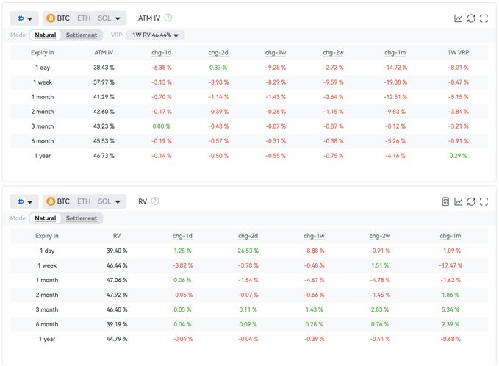
Task: Open exchange selector dropdown in ATM IV panel
Action: tap(24, 18)
